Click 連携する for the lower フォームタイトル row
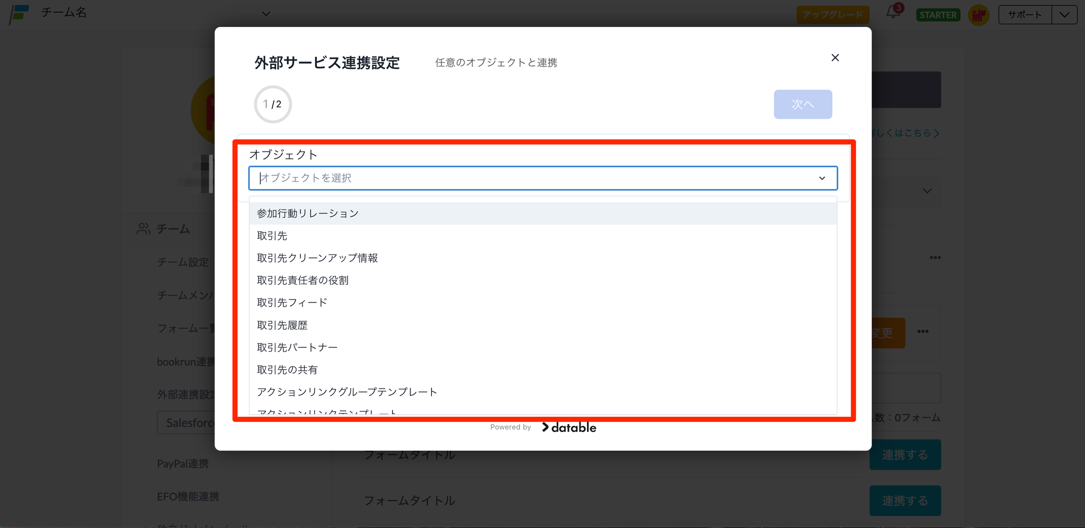 point(905,501)
